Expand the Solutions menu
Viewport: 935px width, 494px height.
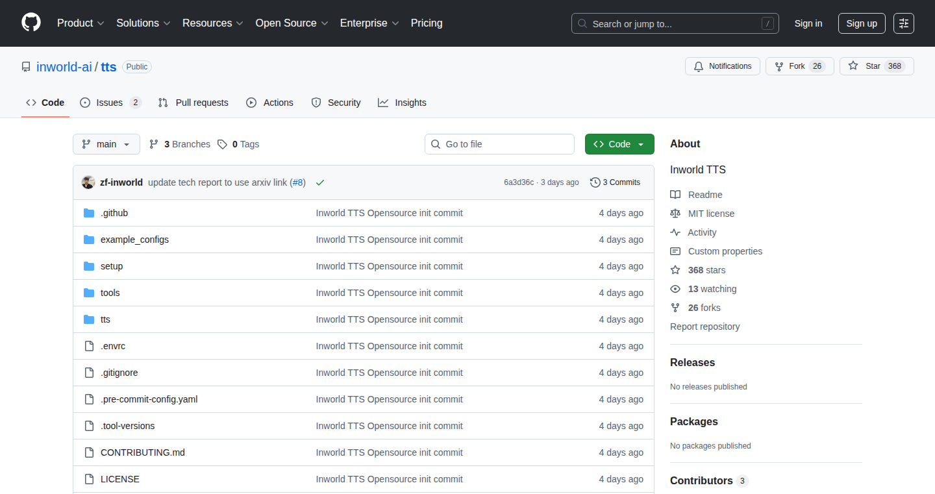143,23
